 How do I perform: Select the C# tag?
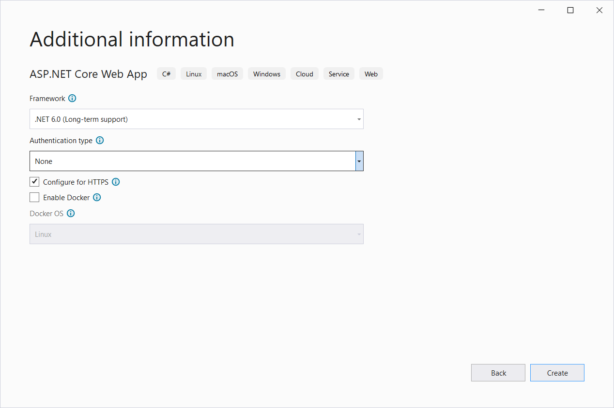coord(167,74)
